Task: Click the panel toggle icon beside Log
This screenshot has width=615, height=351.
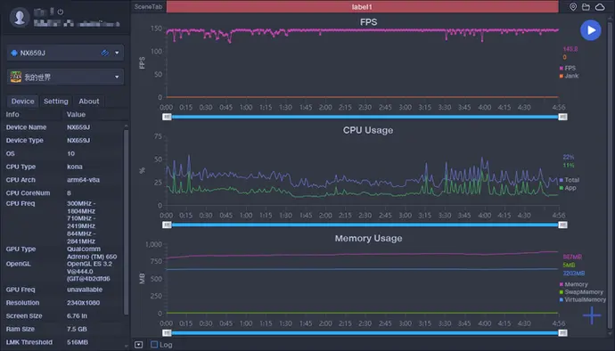Action: [138, 345]
